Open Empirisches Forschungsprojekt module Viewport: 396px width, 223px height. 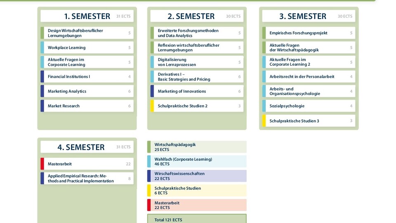coord(309,33)
